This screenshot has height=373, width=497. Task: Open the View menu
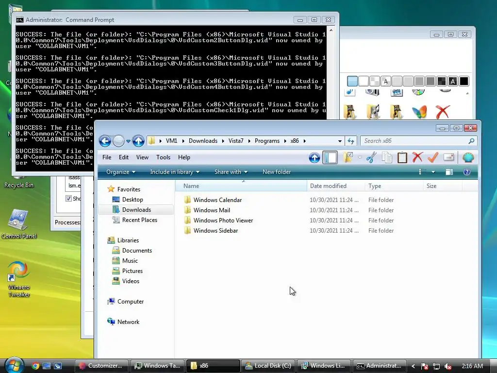142,157
